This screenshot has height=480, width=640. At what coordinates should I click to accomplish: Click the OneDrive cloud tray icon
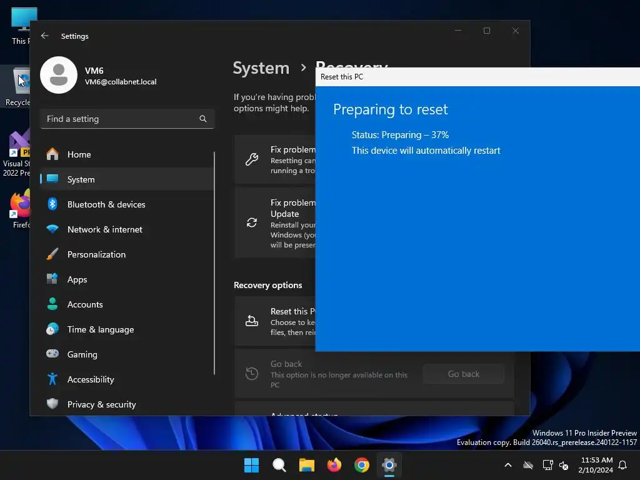[528, 465]
